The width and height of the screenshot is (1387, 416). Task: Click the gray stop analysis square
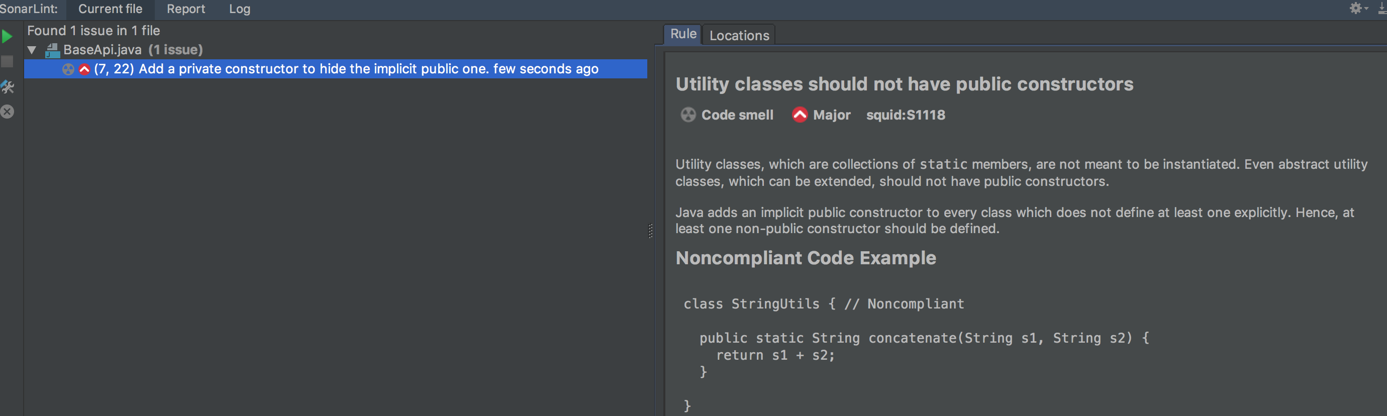coord(7,62)
